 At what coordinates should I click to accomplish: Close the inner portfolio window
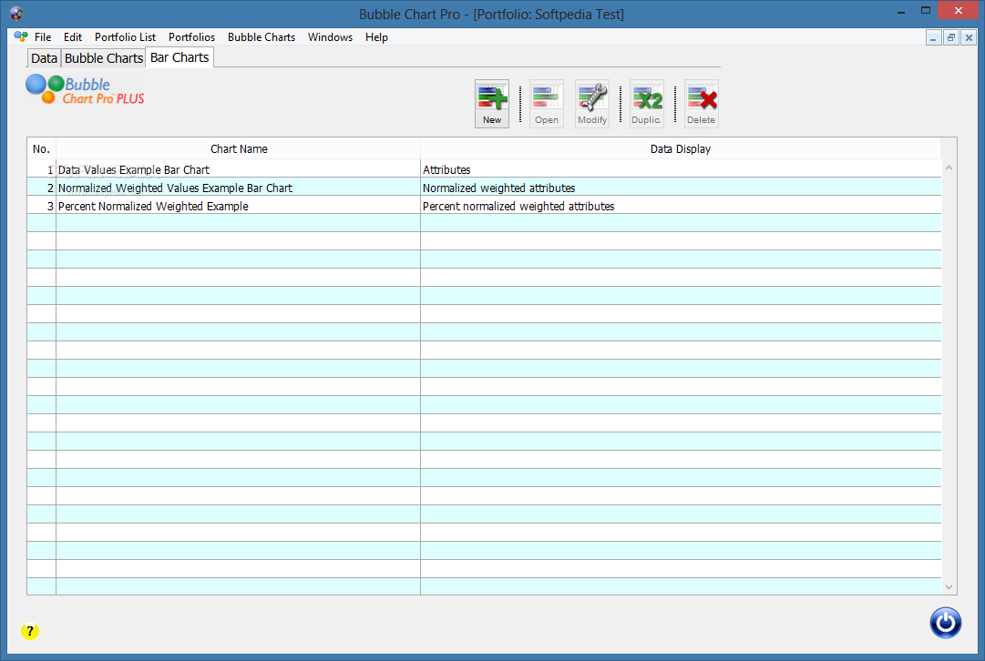tap(969, 37)
